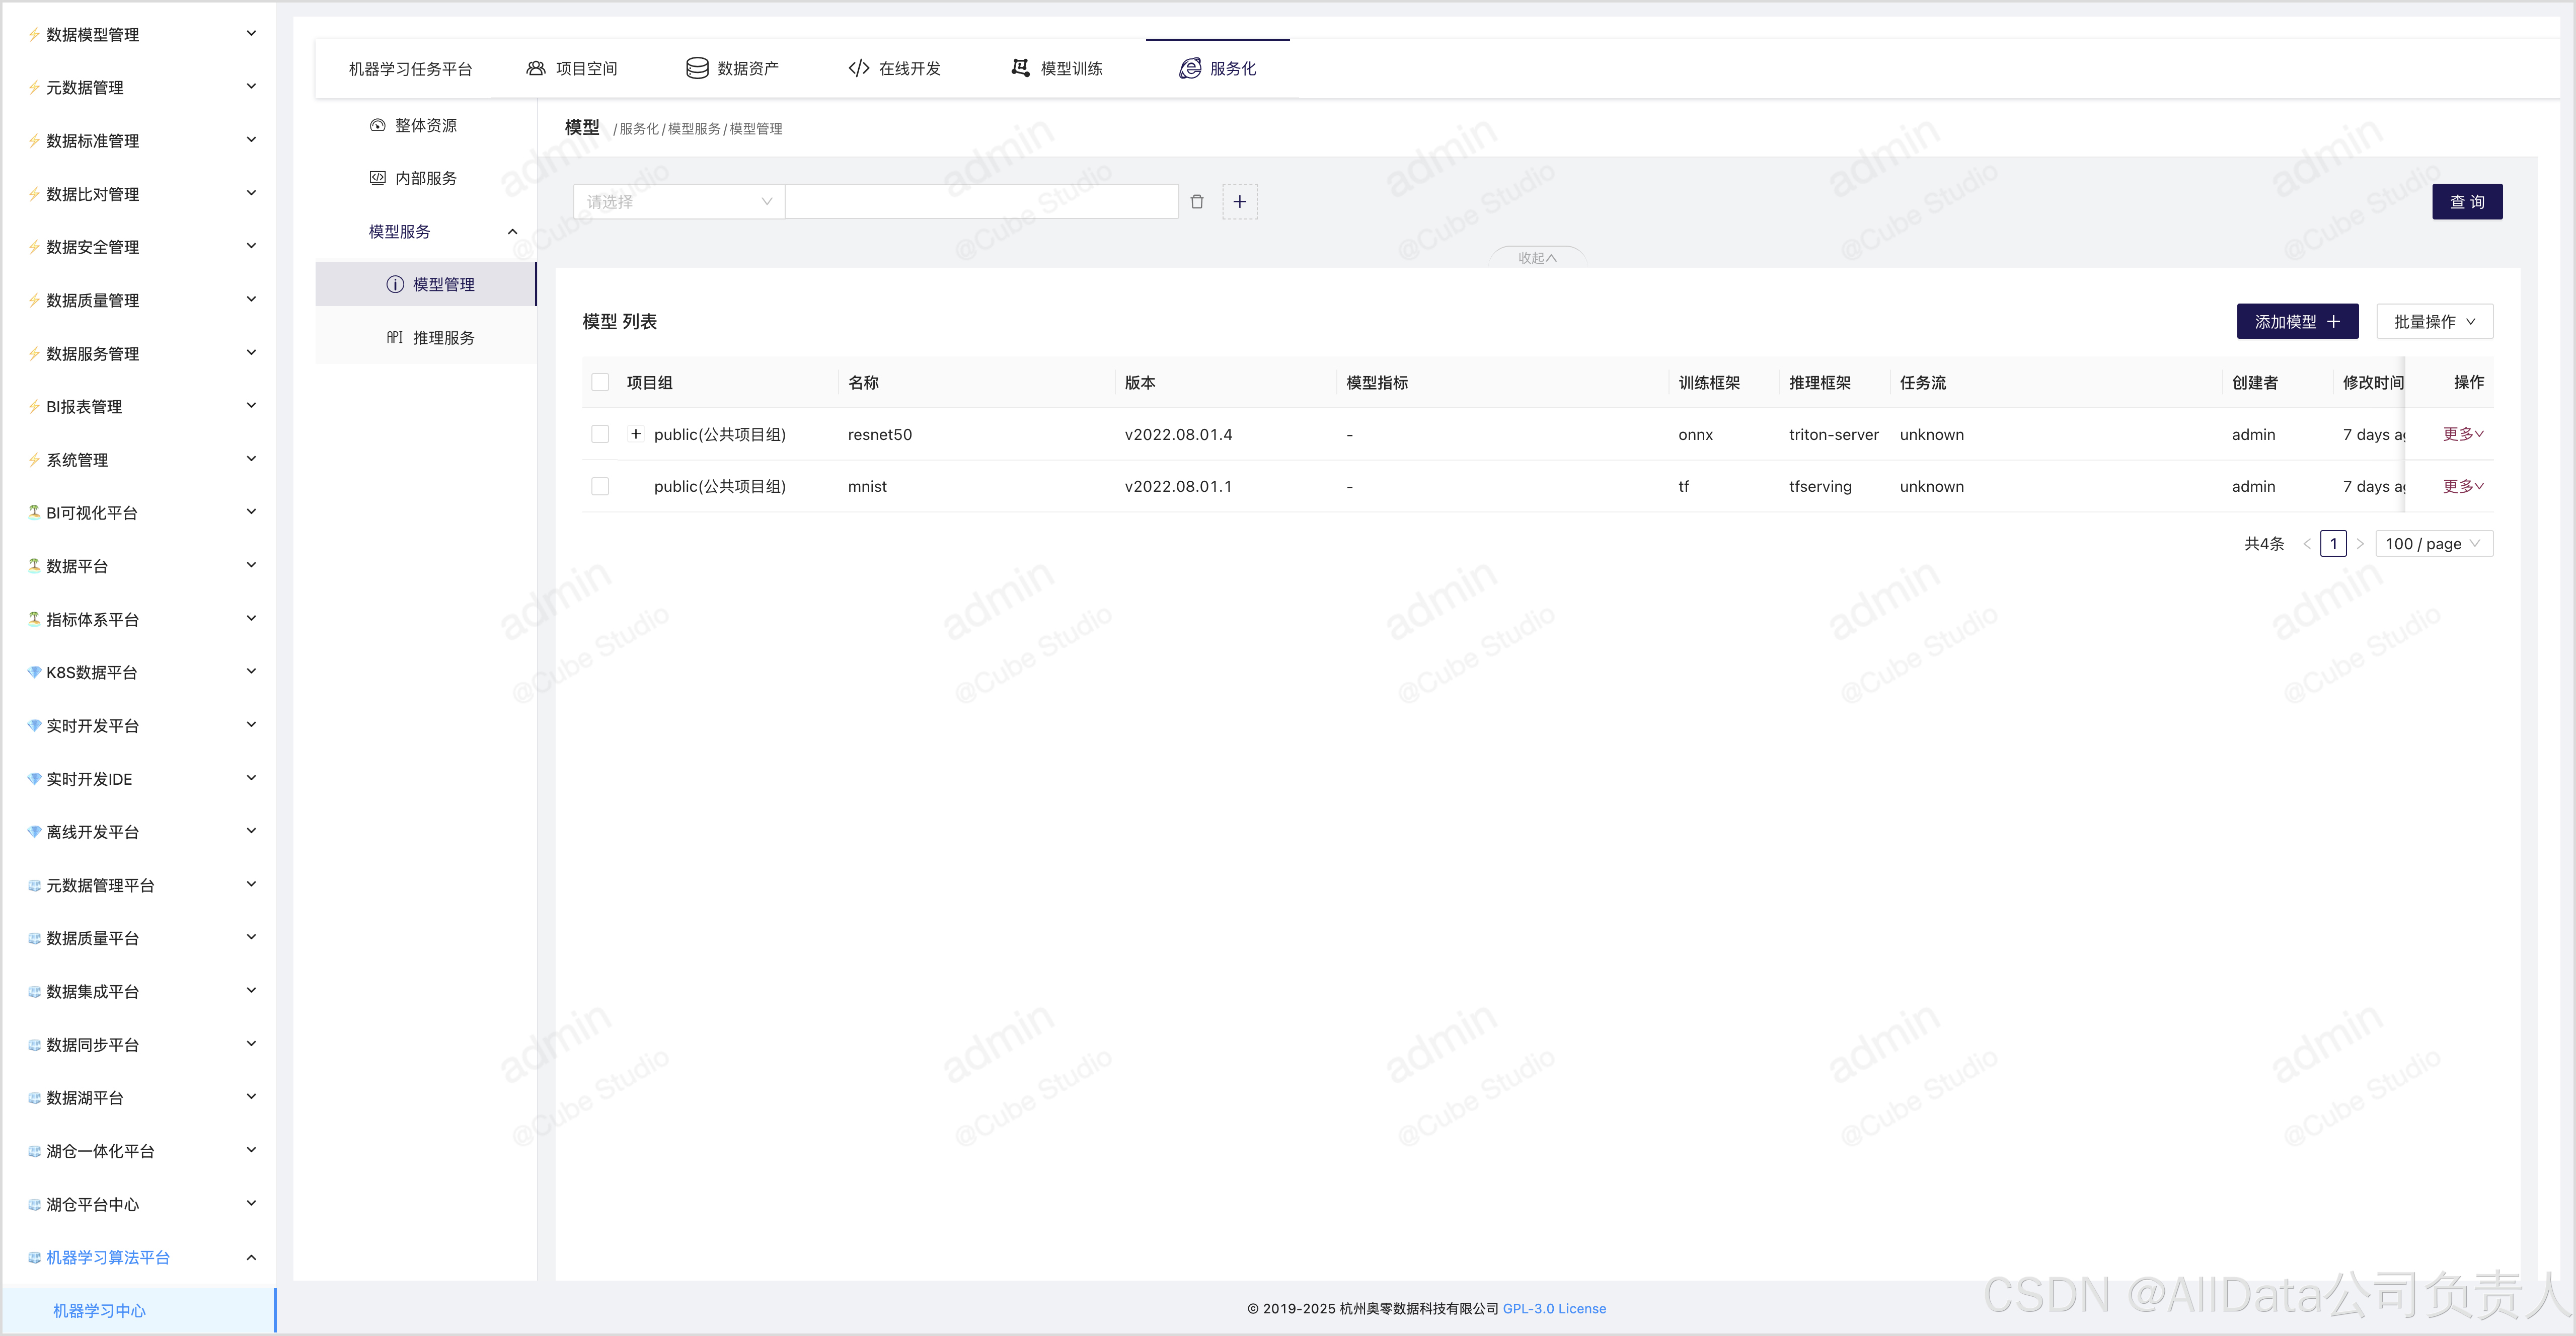Click the tfserving cell

[x=1820, y=487]
